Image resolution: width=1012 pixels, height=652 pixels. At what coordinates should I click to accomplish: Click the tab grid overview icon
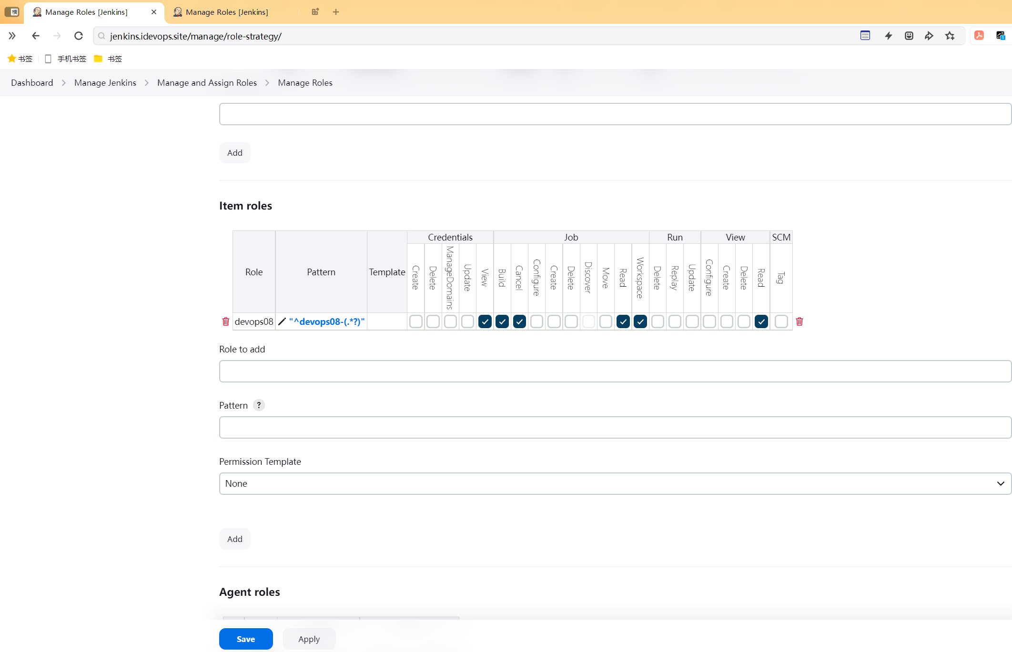click(x=315, y=12)
